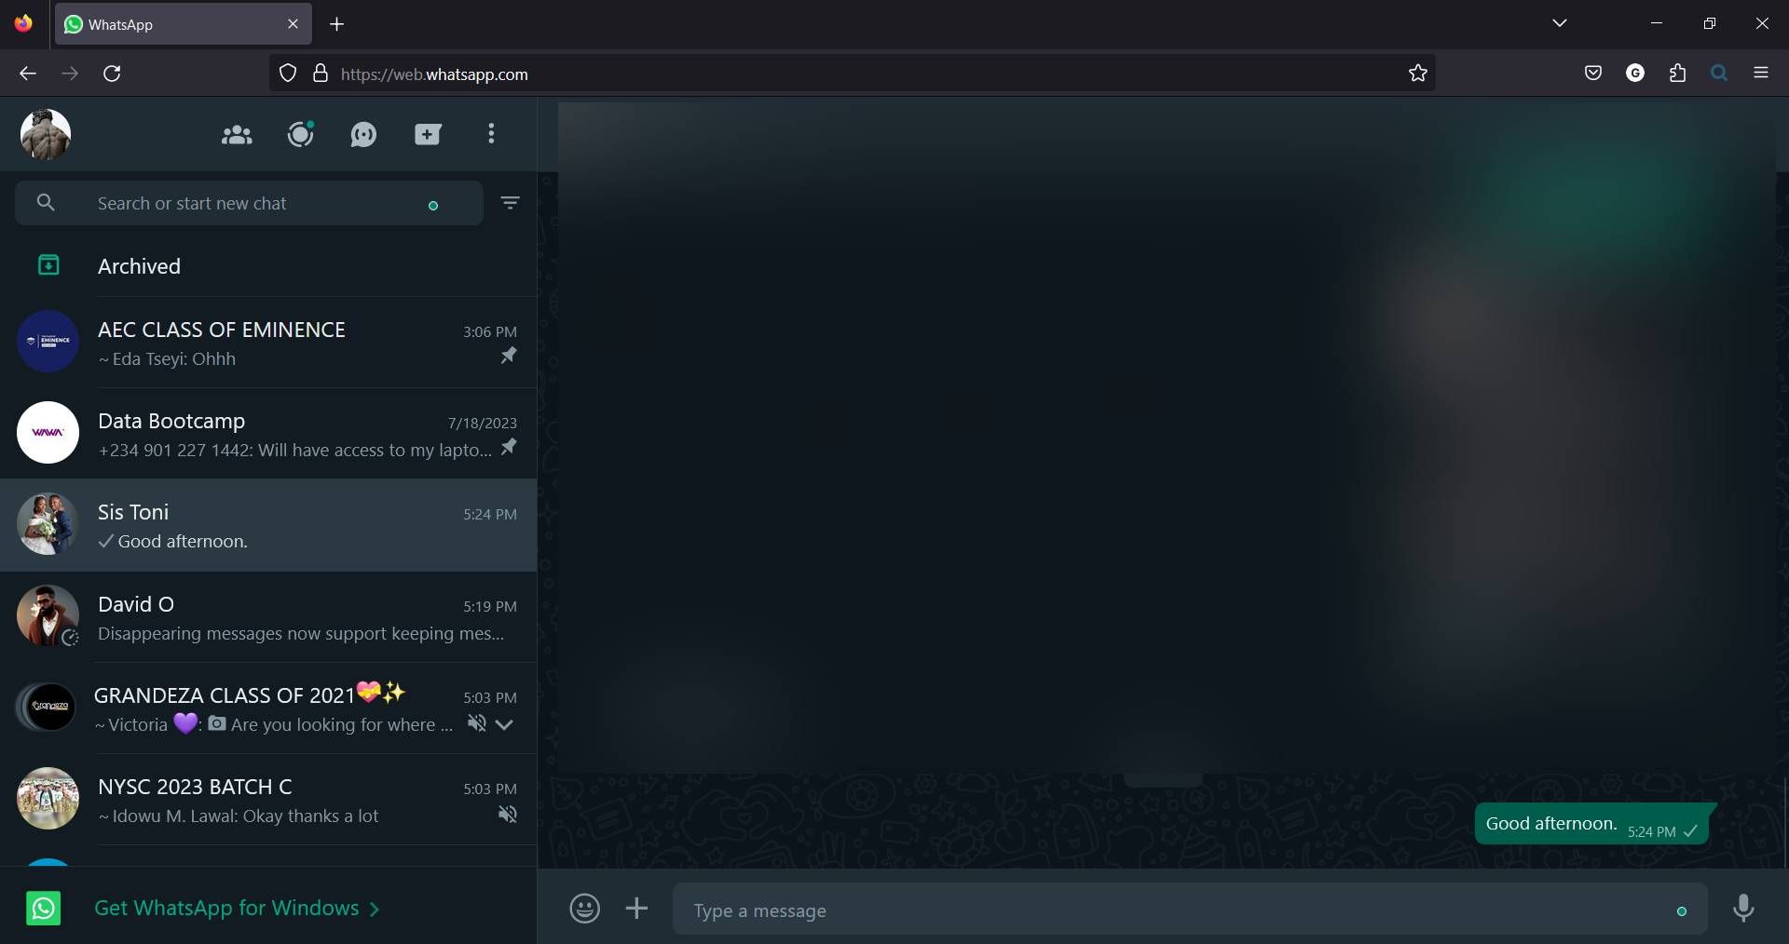Open the Channels section
1789x944 pixels.
click(x=362, y=134)
